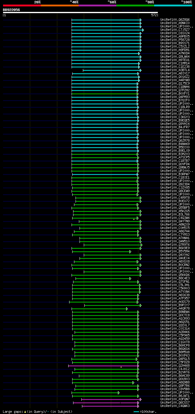
Task: Click the white query length bar
Action: pos(80,13)
